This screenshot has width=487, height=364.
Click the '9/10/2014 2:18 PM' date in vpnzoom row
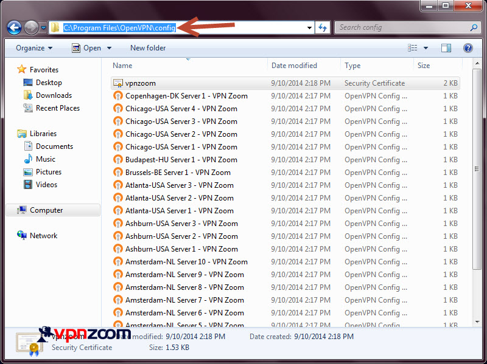pyautogui.click(x=301, y=83)
